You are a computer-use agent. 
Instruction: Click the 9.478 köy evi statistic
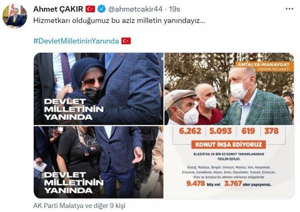203,184
